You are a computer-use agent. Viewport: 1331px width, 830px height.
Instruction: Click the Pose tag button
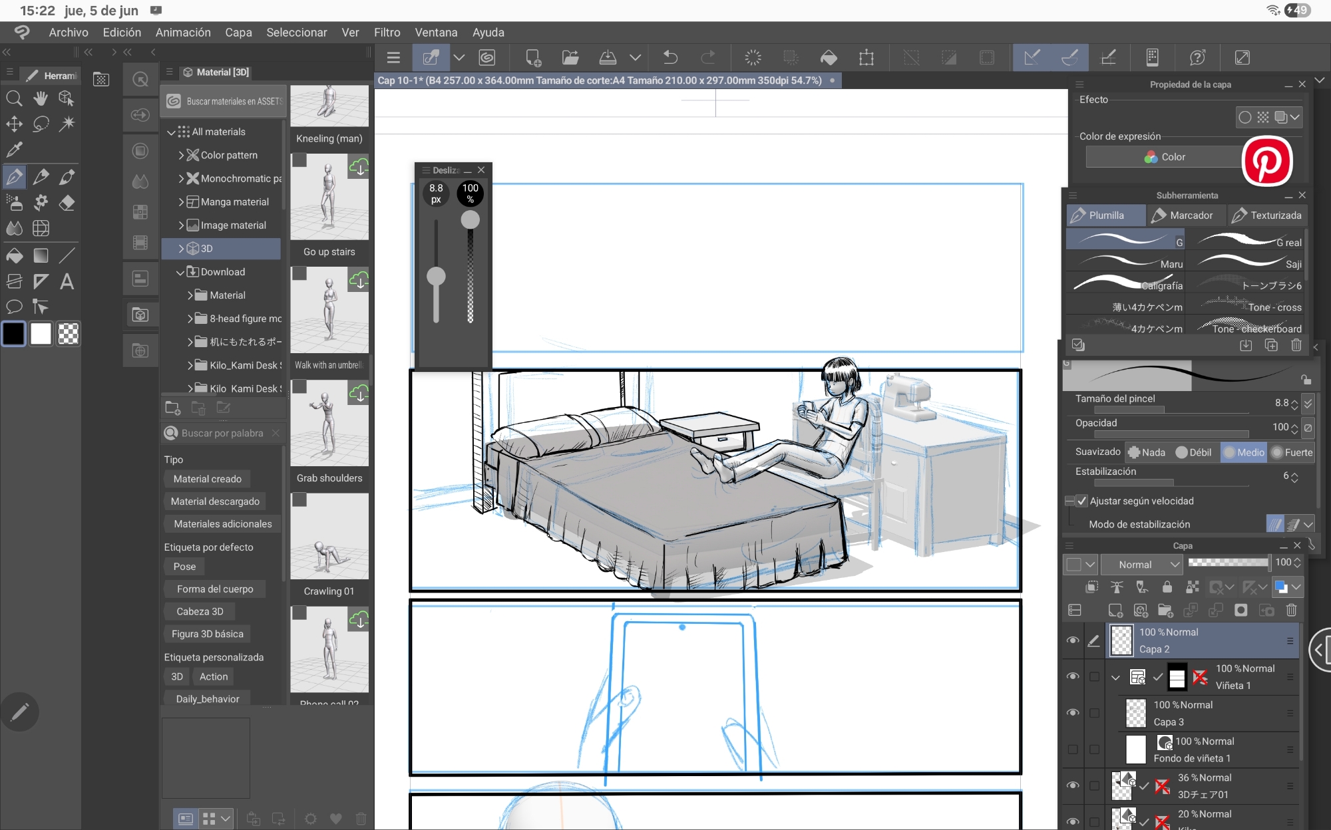[x=184, y=567]
